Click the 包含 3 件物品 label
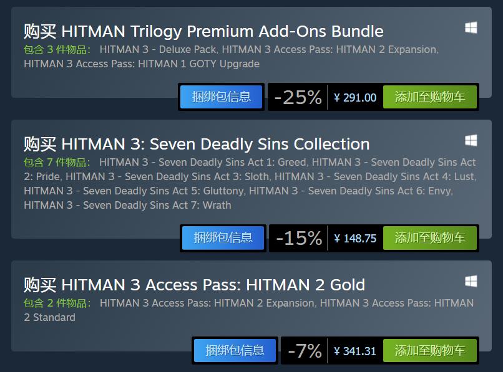Image resolution: width=503 pixels, height=372 pixels. [x=57, y=49]
